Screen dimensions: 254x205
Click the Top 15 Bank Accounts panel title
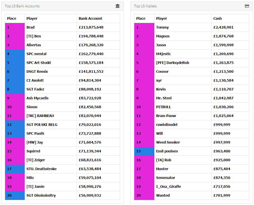coord(22,6)
